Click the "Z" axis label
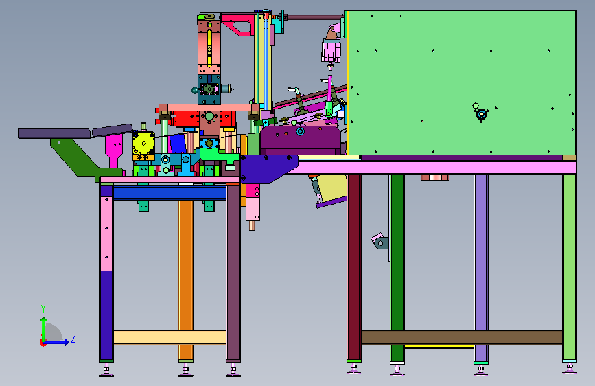The width and height of the screenshot is (595, 386). (x=73, y=338)
